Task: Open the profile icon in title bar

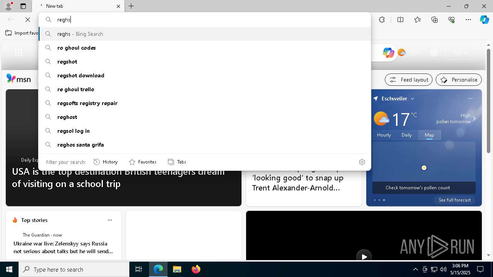Action: [8, 6]
